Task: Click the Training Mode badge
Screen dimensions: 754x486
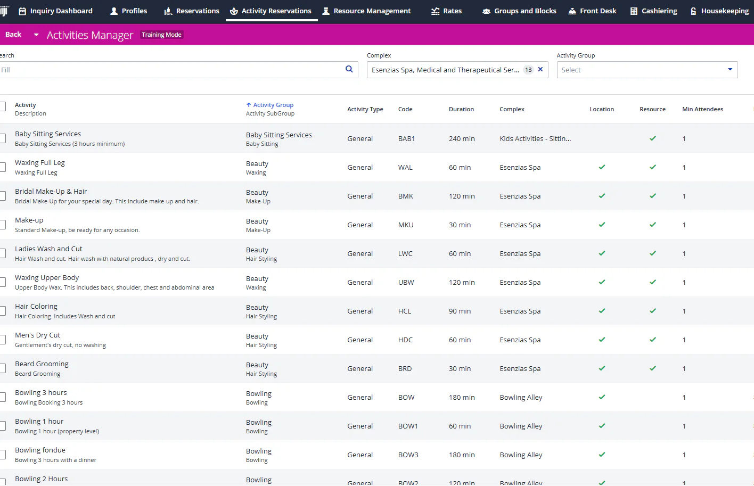Action: [162, 35]
